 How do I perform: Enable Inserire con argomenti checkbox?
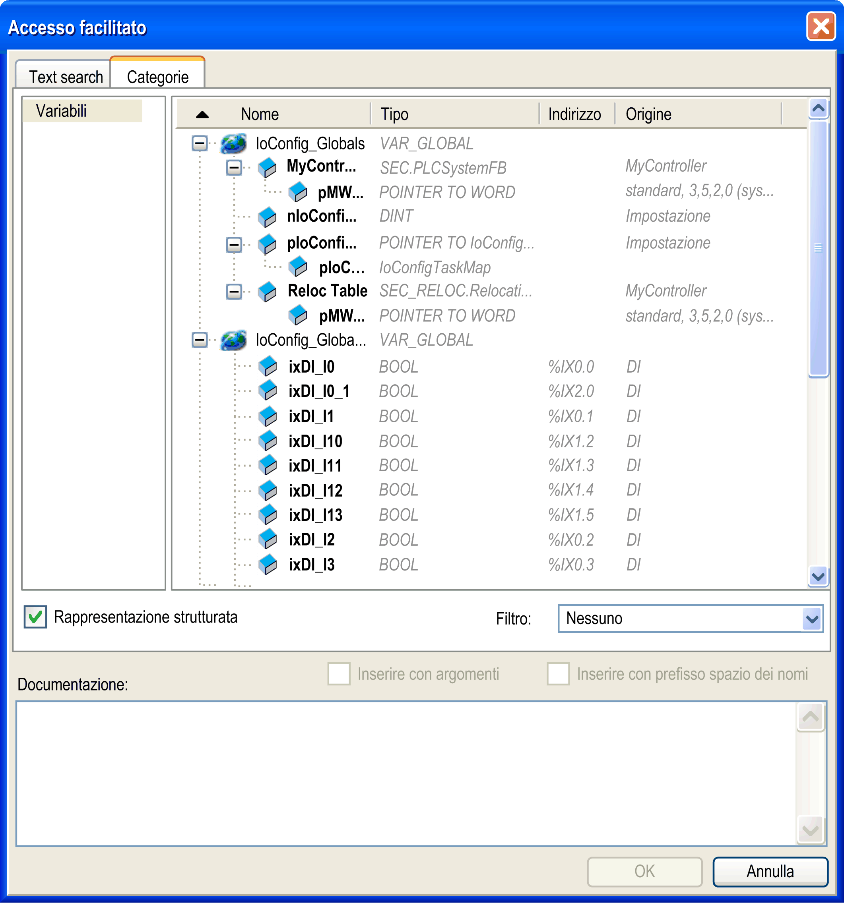[x=339, y=674]
